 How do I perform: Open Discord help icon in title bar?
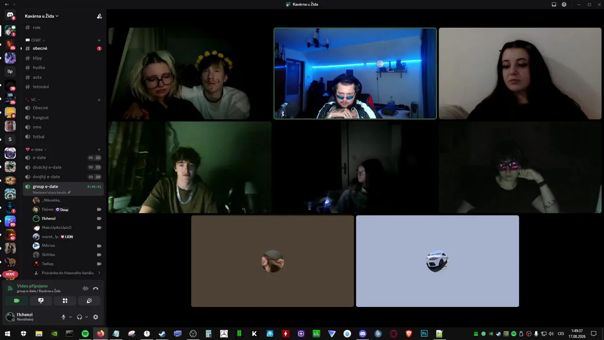564,4
